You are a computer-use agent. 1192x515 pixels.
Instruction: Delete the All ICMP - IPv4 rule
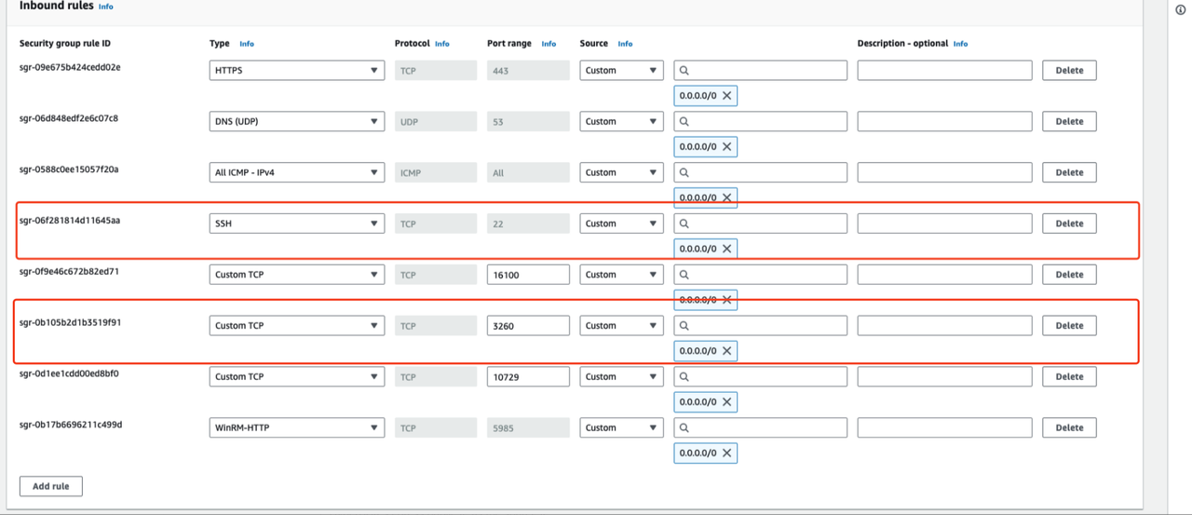click(x=1069, y=172)
